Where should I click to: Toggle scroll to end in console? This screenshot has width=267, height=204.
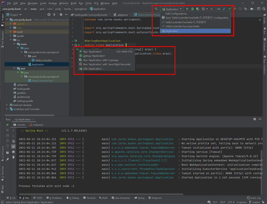13,146
